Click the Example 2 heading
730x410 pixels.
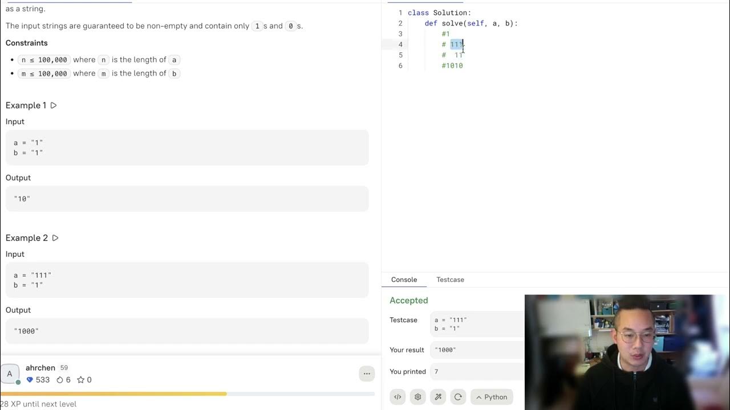[27, 238]
